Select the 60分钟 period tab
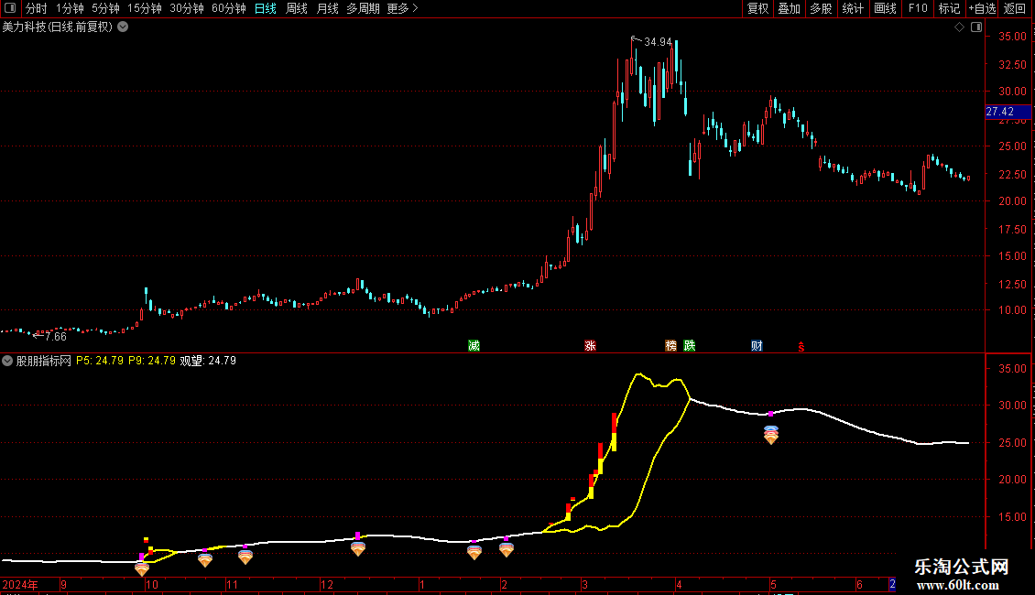The width and height of the screenshot is (1035, 595). 228,8
